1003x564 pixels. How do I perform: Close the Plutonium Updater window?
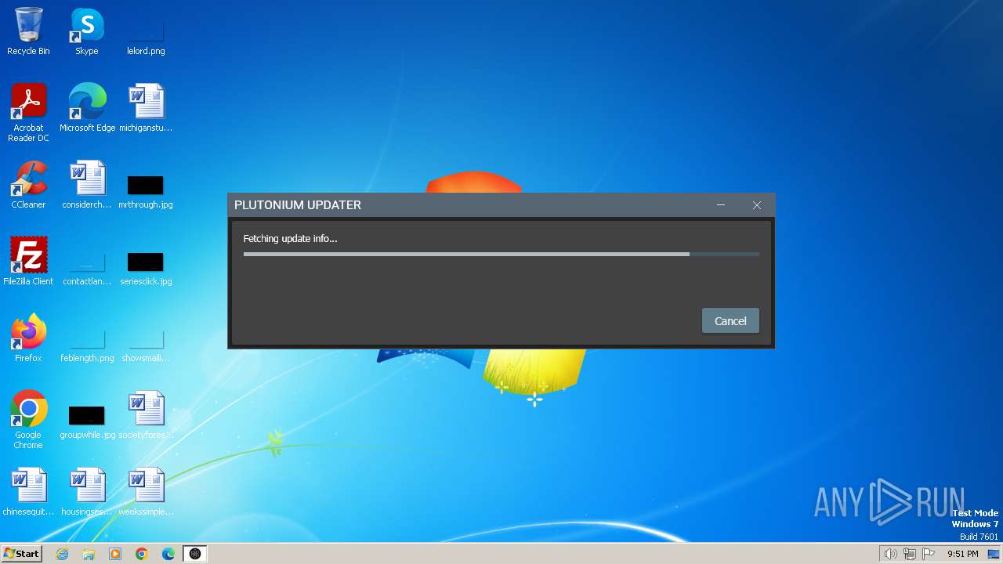tap(757, 205)
